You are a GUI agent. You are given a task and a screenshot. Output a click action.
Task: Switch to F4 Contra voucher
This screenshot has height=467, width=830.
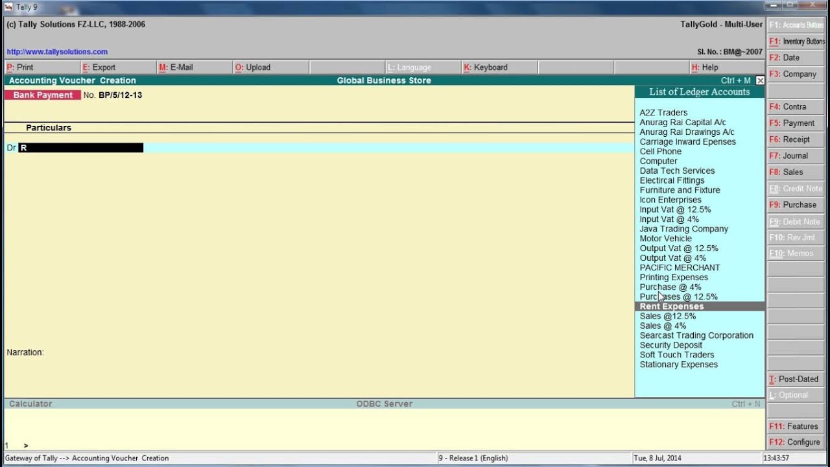click(x=796, y=106)
